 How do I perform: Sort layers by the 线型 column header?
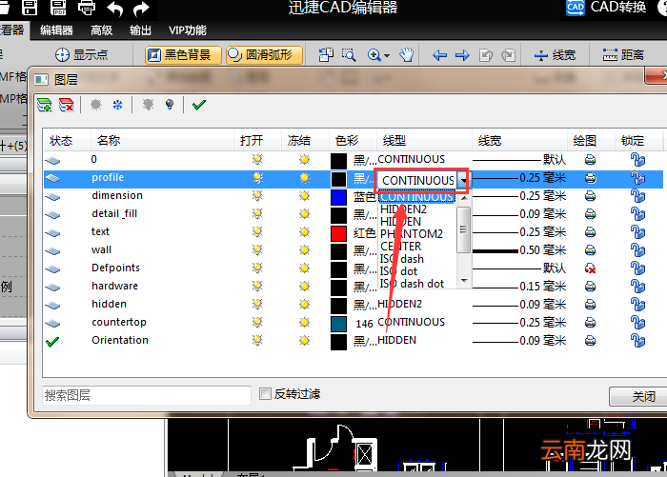(424, 141)
